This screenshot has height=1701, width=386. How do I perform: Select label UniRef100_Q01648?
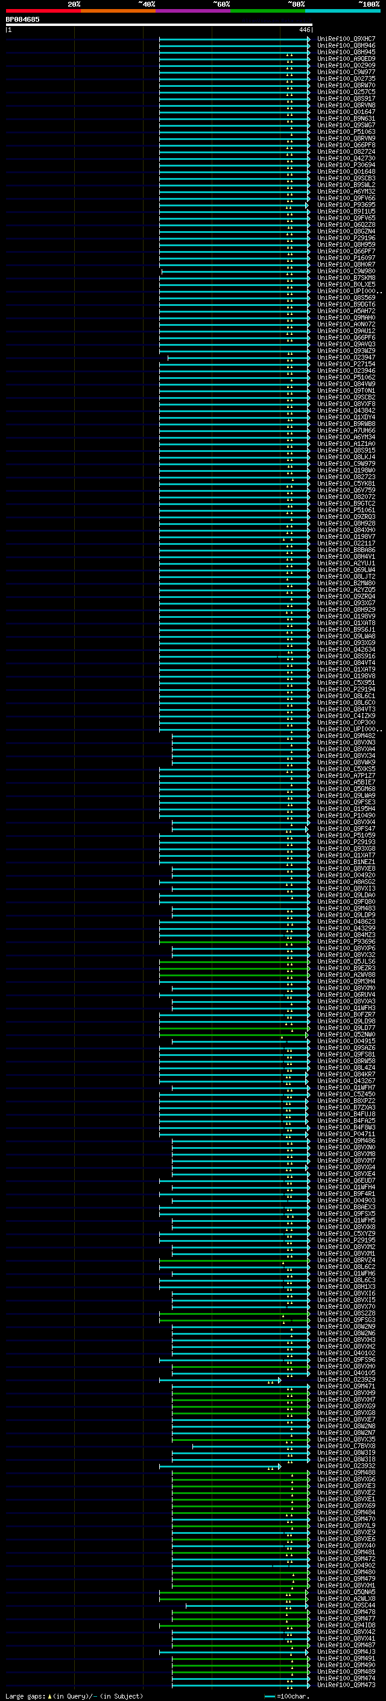point(346,172)
